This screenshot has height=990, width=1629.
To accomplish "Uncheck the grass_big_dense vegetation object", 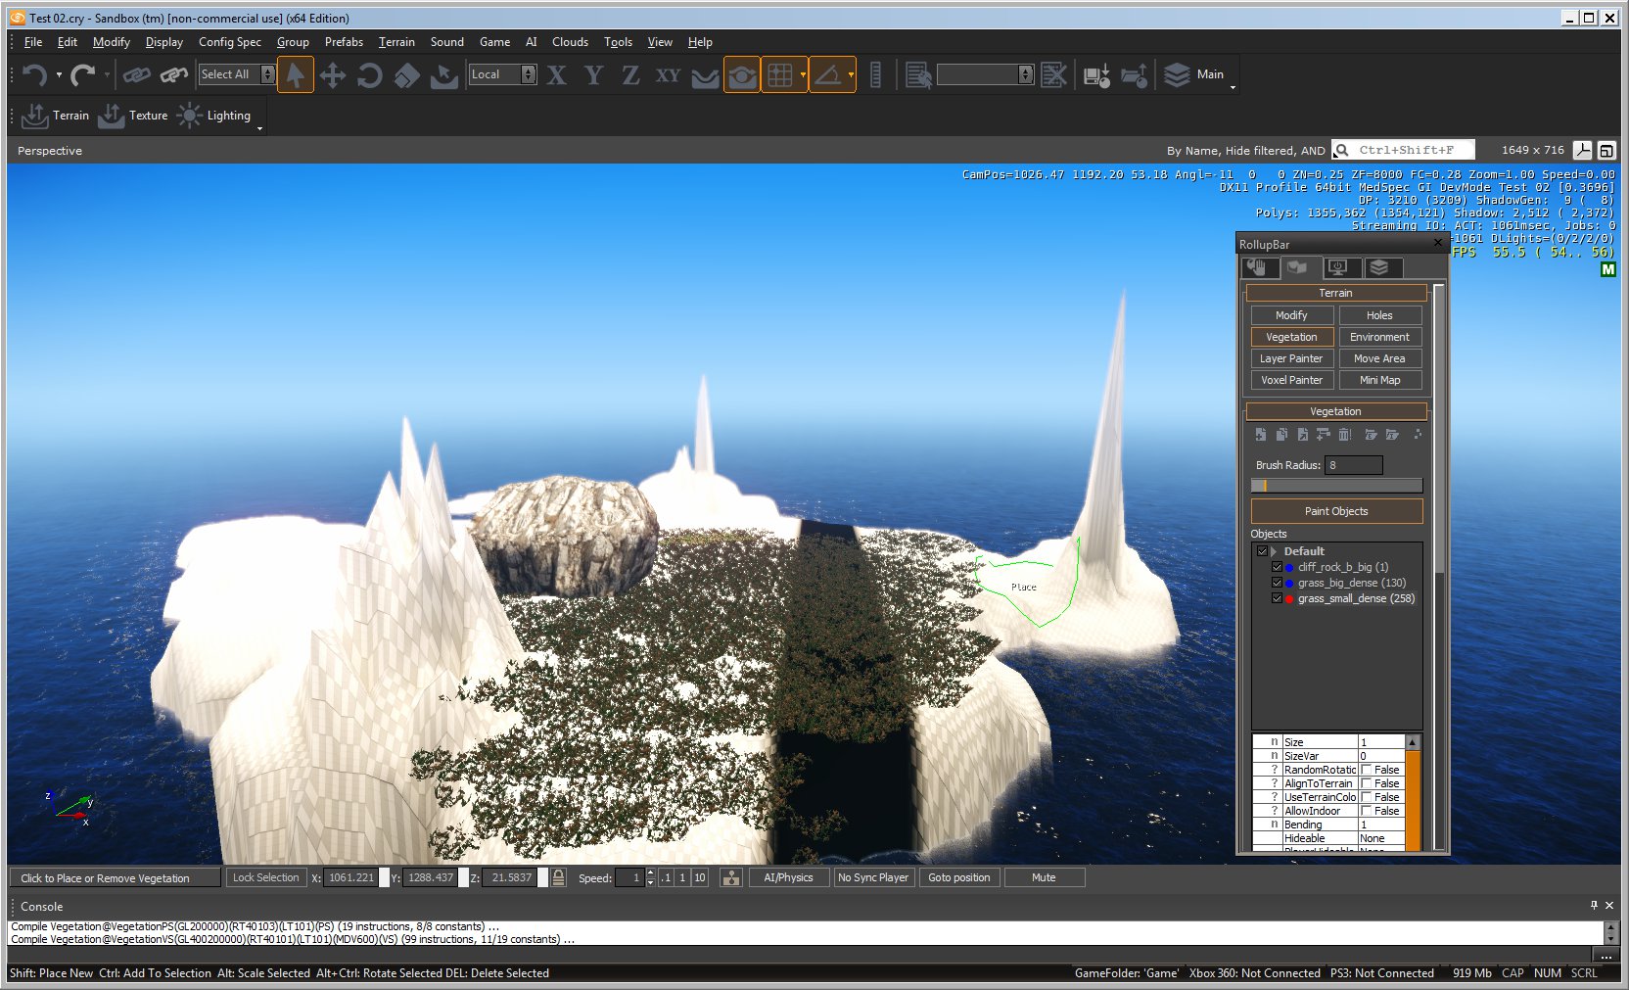I will click(x=1277, y=583).
